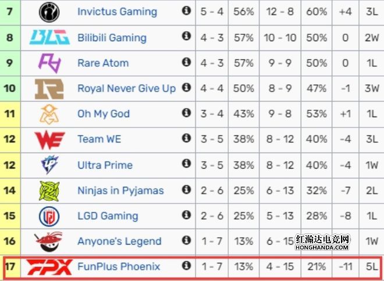The width and height of the screenshot is (384, 281).
Task: Visit the Ultra Prime team link
Action: (105, 165)
